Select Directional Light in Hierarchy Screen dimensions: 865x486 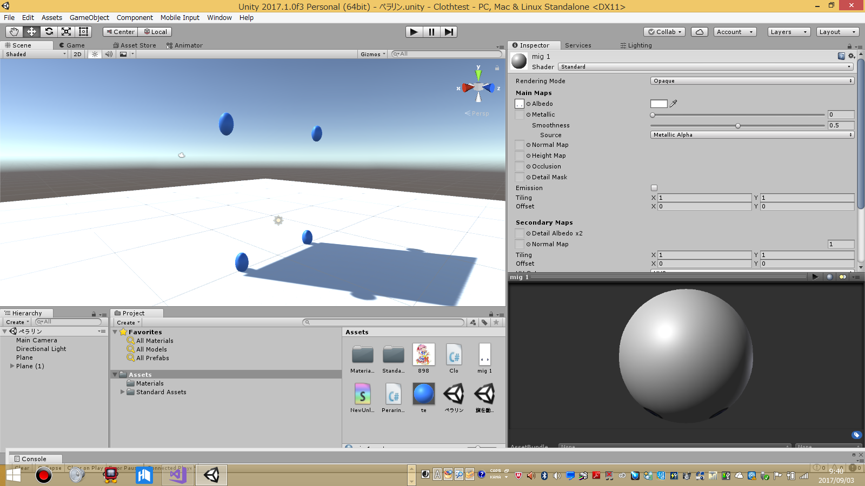41,349
